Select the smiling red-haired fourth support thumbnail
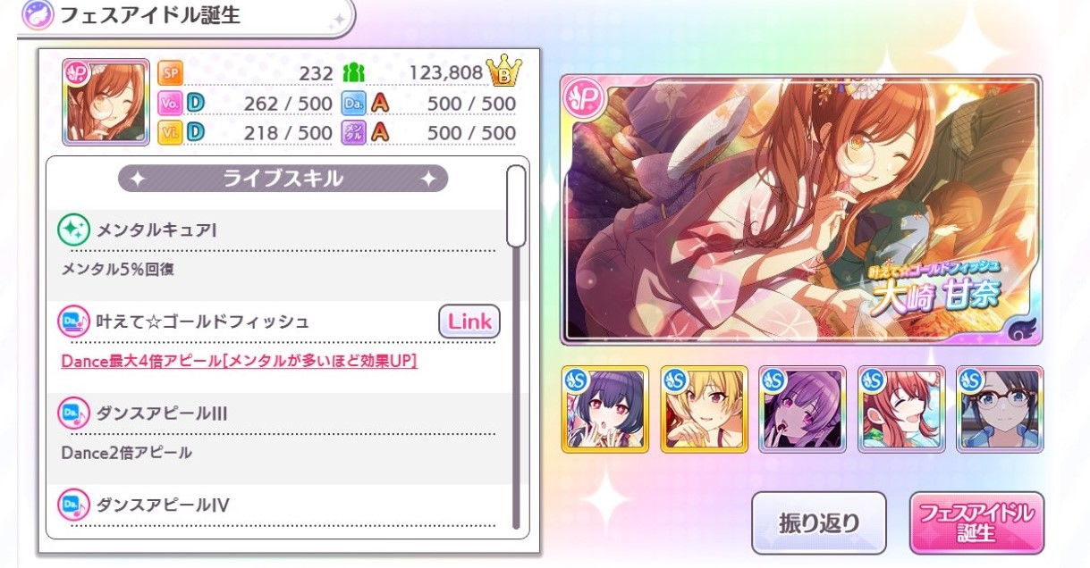 (900, 409)
